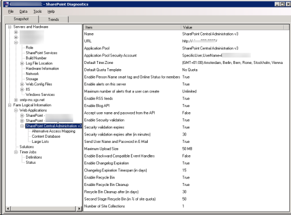This screenshot has height=215, width=291.
Task: Expand the Web.Config Files node
Action: [22, 84]
